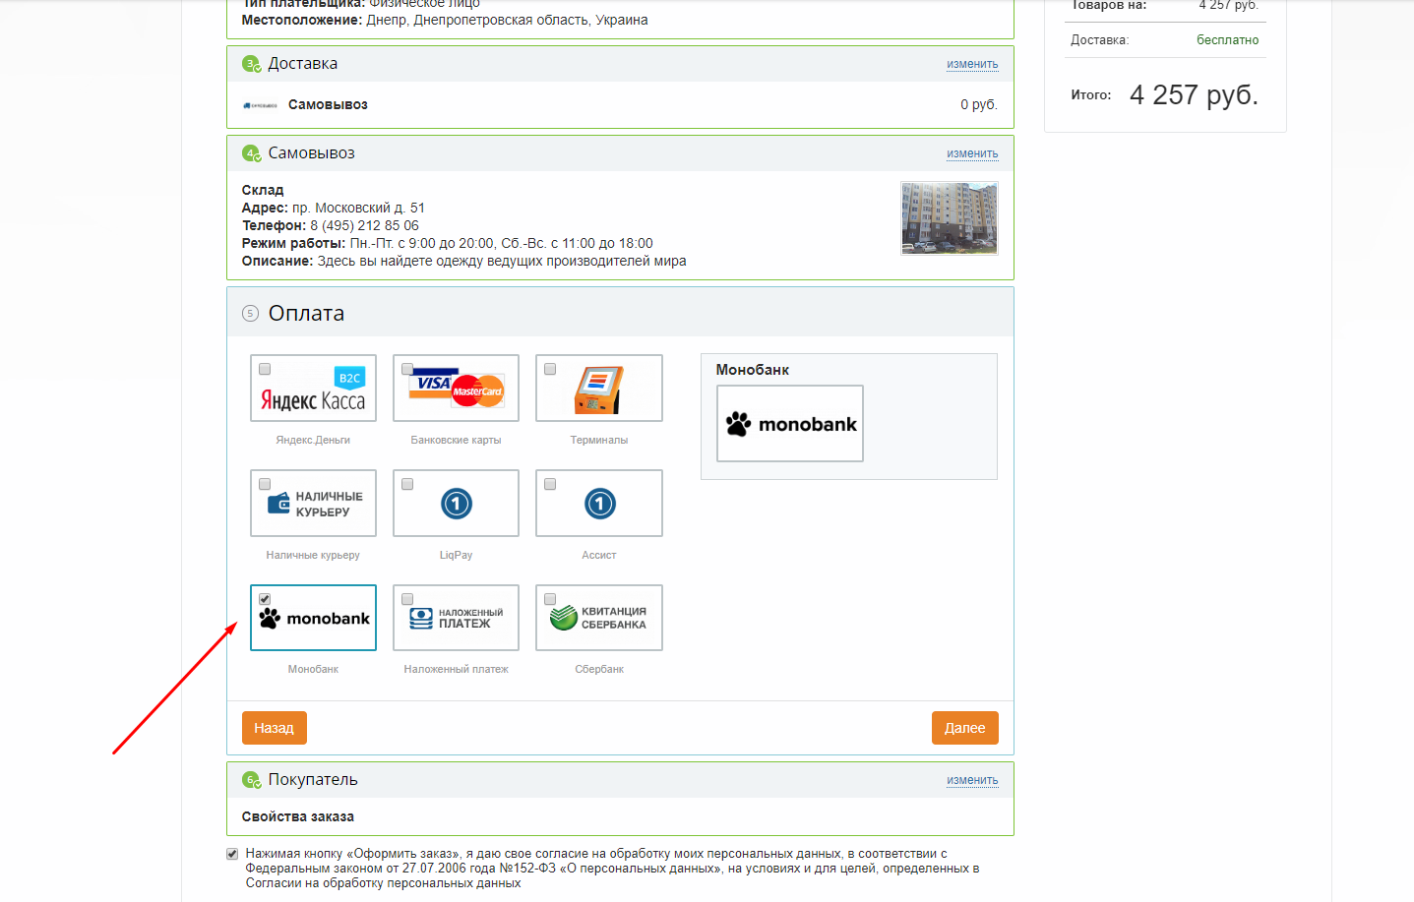Click the Свойства заказа text
The image size is (1414, 902).
(298, 816)
